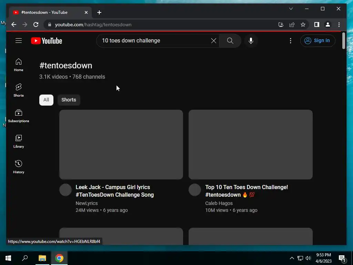Viewport: 353px width, 265px height.
Task: Click the NewLyrics channel avatar
Action: (x=65, y=190)
